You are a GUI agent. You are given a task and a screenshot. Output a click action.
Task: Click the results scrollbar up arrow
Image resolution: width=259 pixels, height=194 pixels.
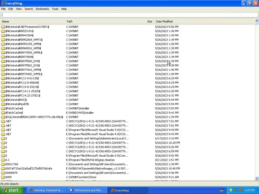[x=257, y=21]
